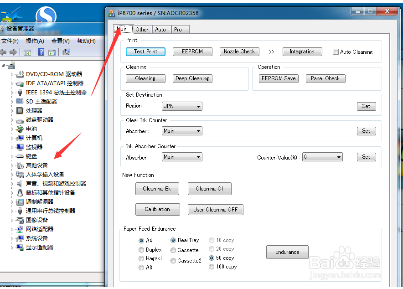Open the 操作(A) menu
The height and width of the screenshot is (289, 403).
click(x=35, y=41)
